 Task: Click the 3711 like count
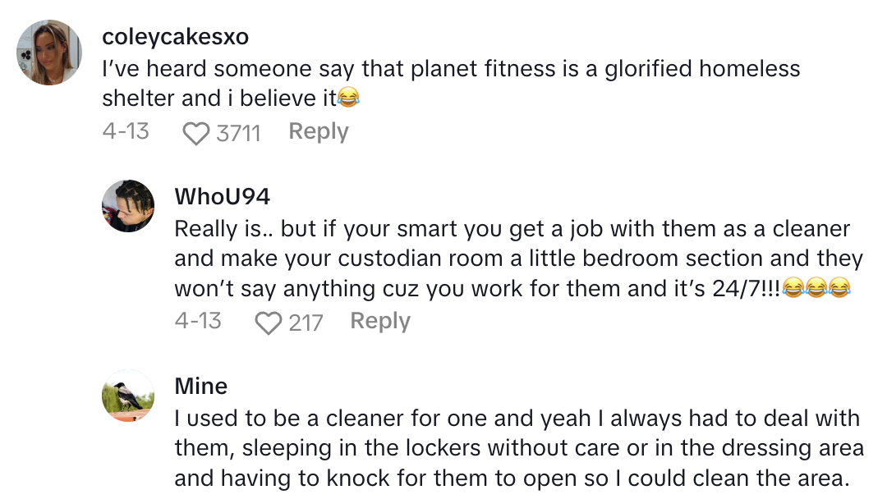click(x=238, y=133)
